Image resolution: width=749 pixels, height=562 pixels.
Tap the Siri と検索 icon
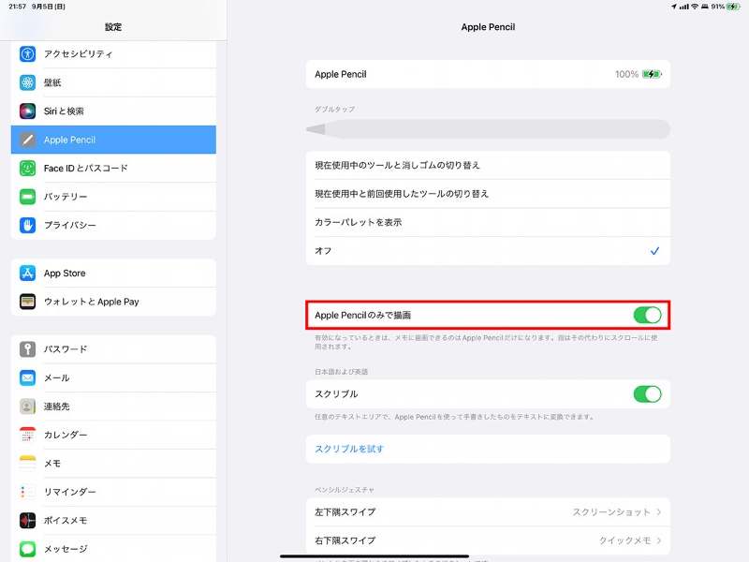click(x=28, y=111)
